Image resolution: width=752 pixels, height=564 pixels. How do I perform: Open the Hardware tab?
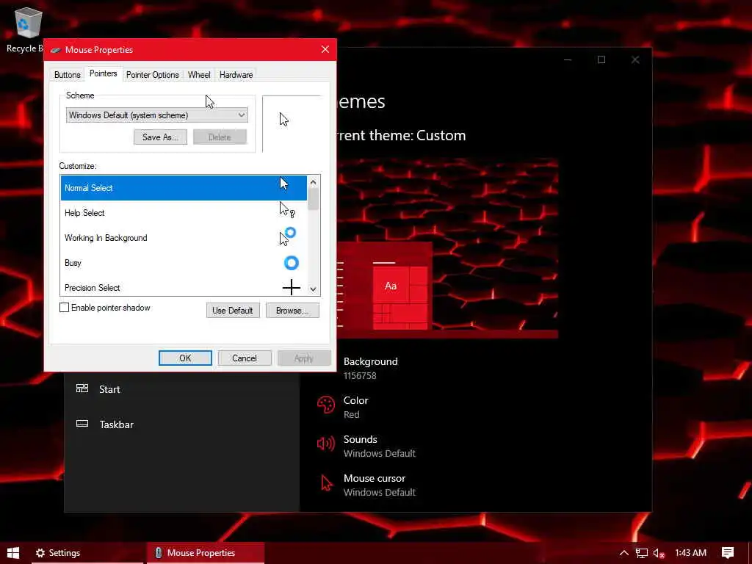tap(236, 75)
